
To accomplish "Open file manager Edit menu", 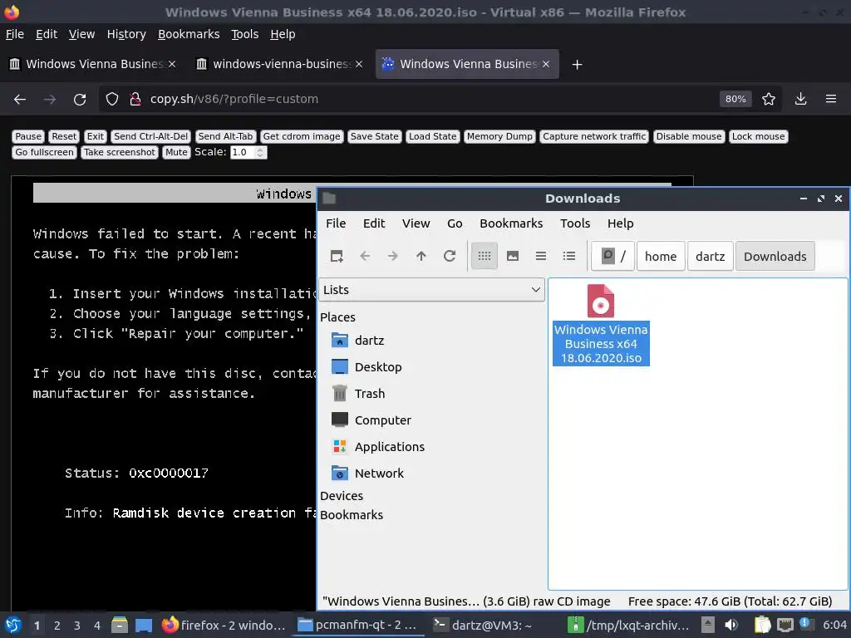I will pos(374,223).
